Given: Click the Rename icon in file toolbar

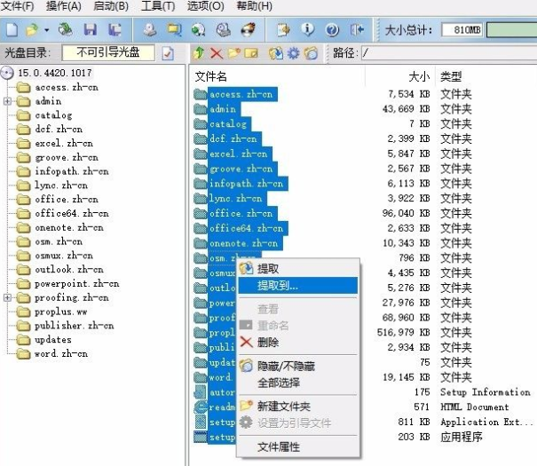Looking at the screenshot, I should pyautogui.click(x=251, y=53).
